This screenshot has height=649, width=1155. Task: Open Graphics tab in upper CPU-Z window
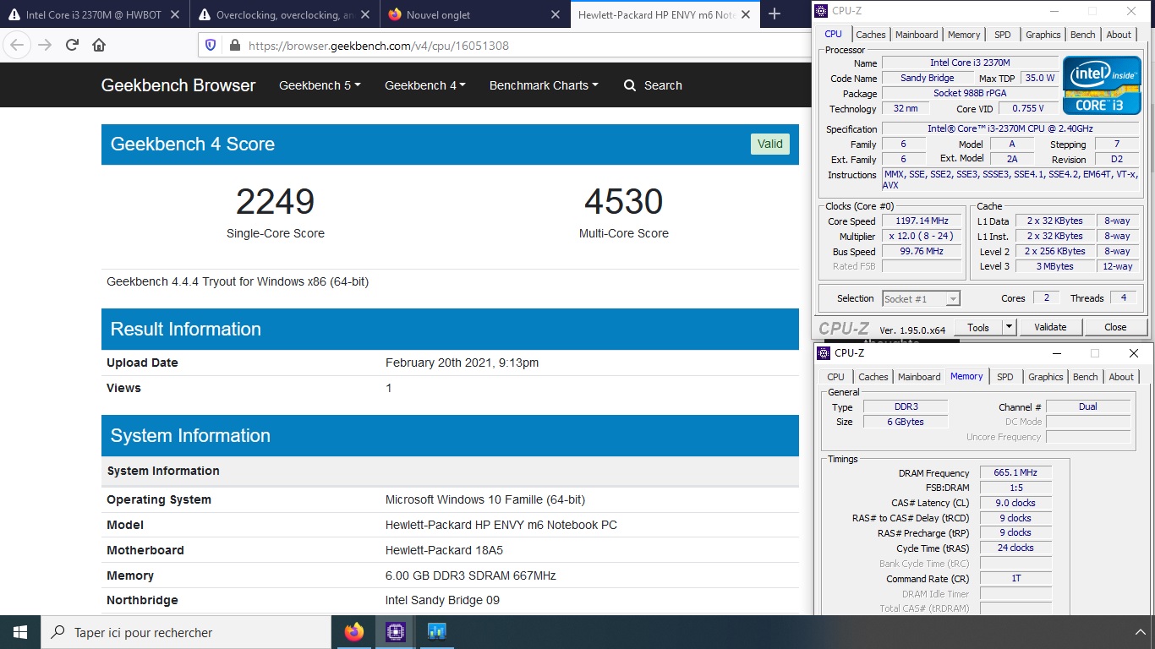pyautogui.click(x=1043, y=35)
